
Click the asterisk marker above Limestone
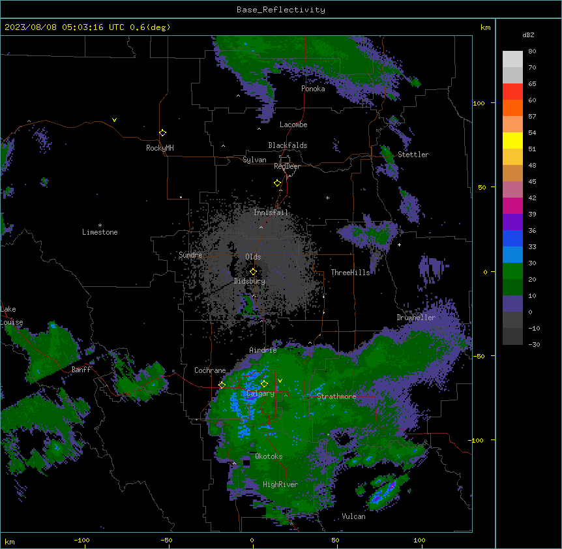[100, 226]
